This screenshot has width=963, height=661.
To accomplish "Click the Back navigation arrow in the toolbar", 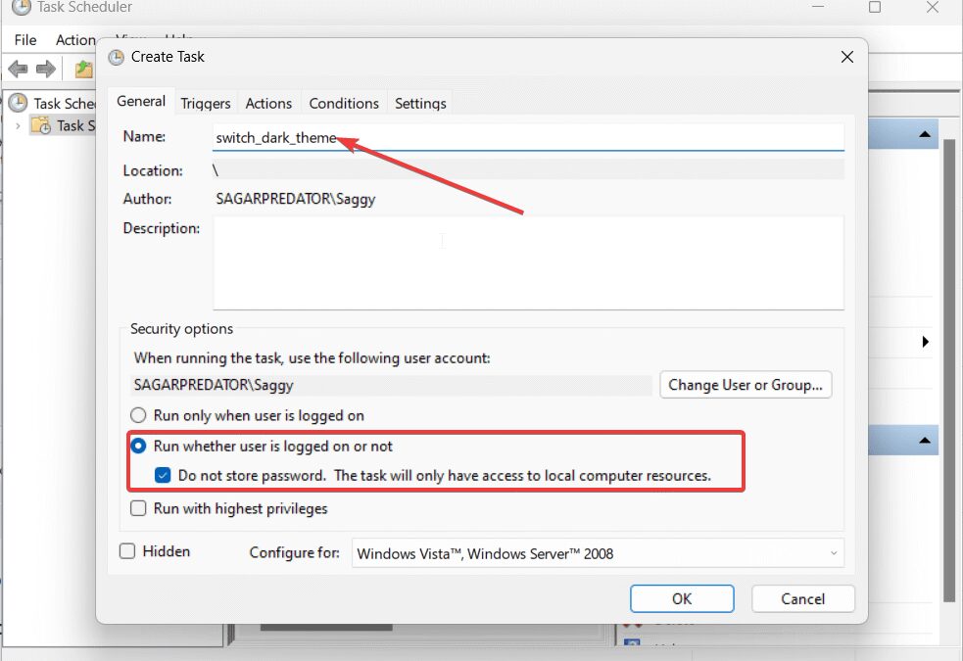I will pos(17,69).
